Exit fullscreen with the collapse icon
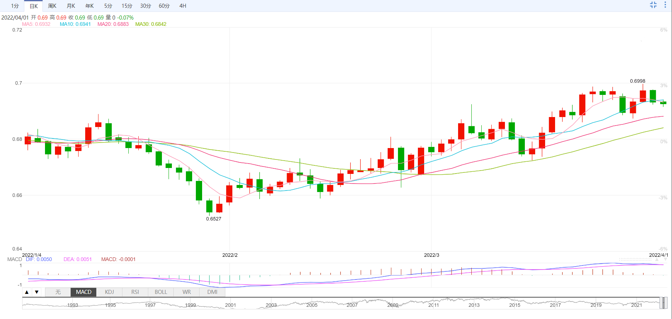 click(x=653, y=5)
